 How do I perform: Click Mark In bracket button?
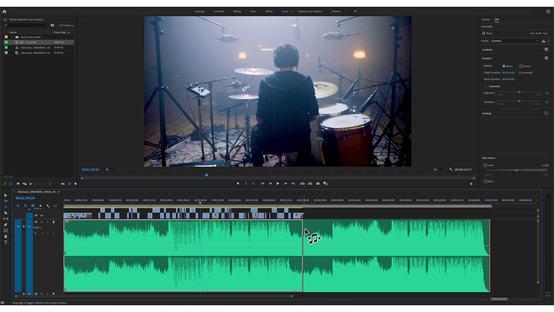247,184
